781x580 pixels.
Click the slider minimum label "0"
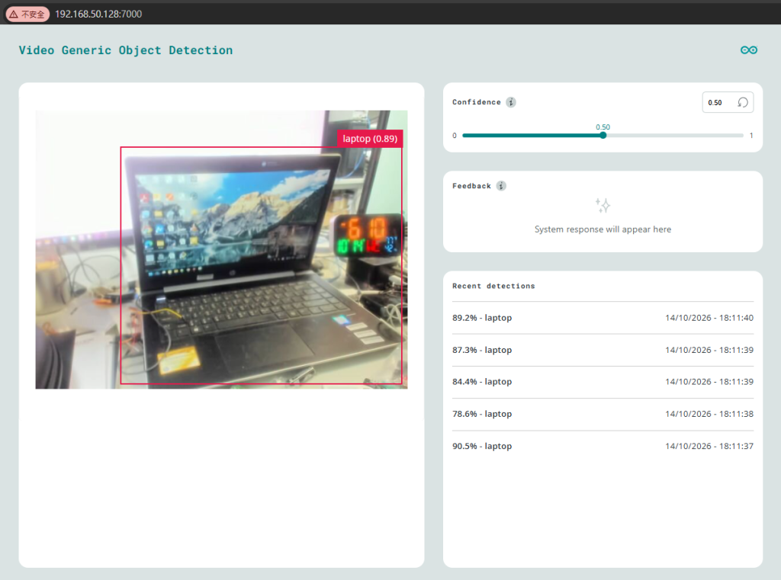tap(455, 136)
